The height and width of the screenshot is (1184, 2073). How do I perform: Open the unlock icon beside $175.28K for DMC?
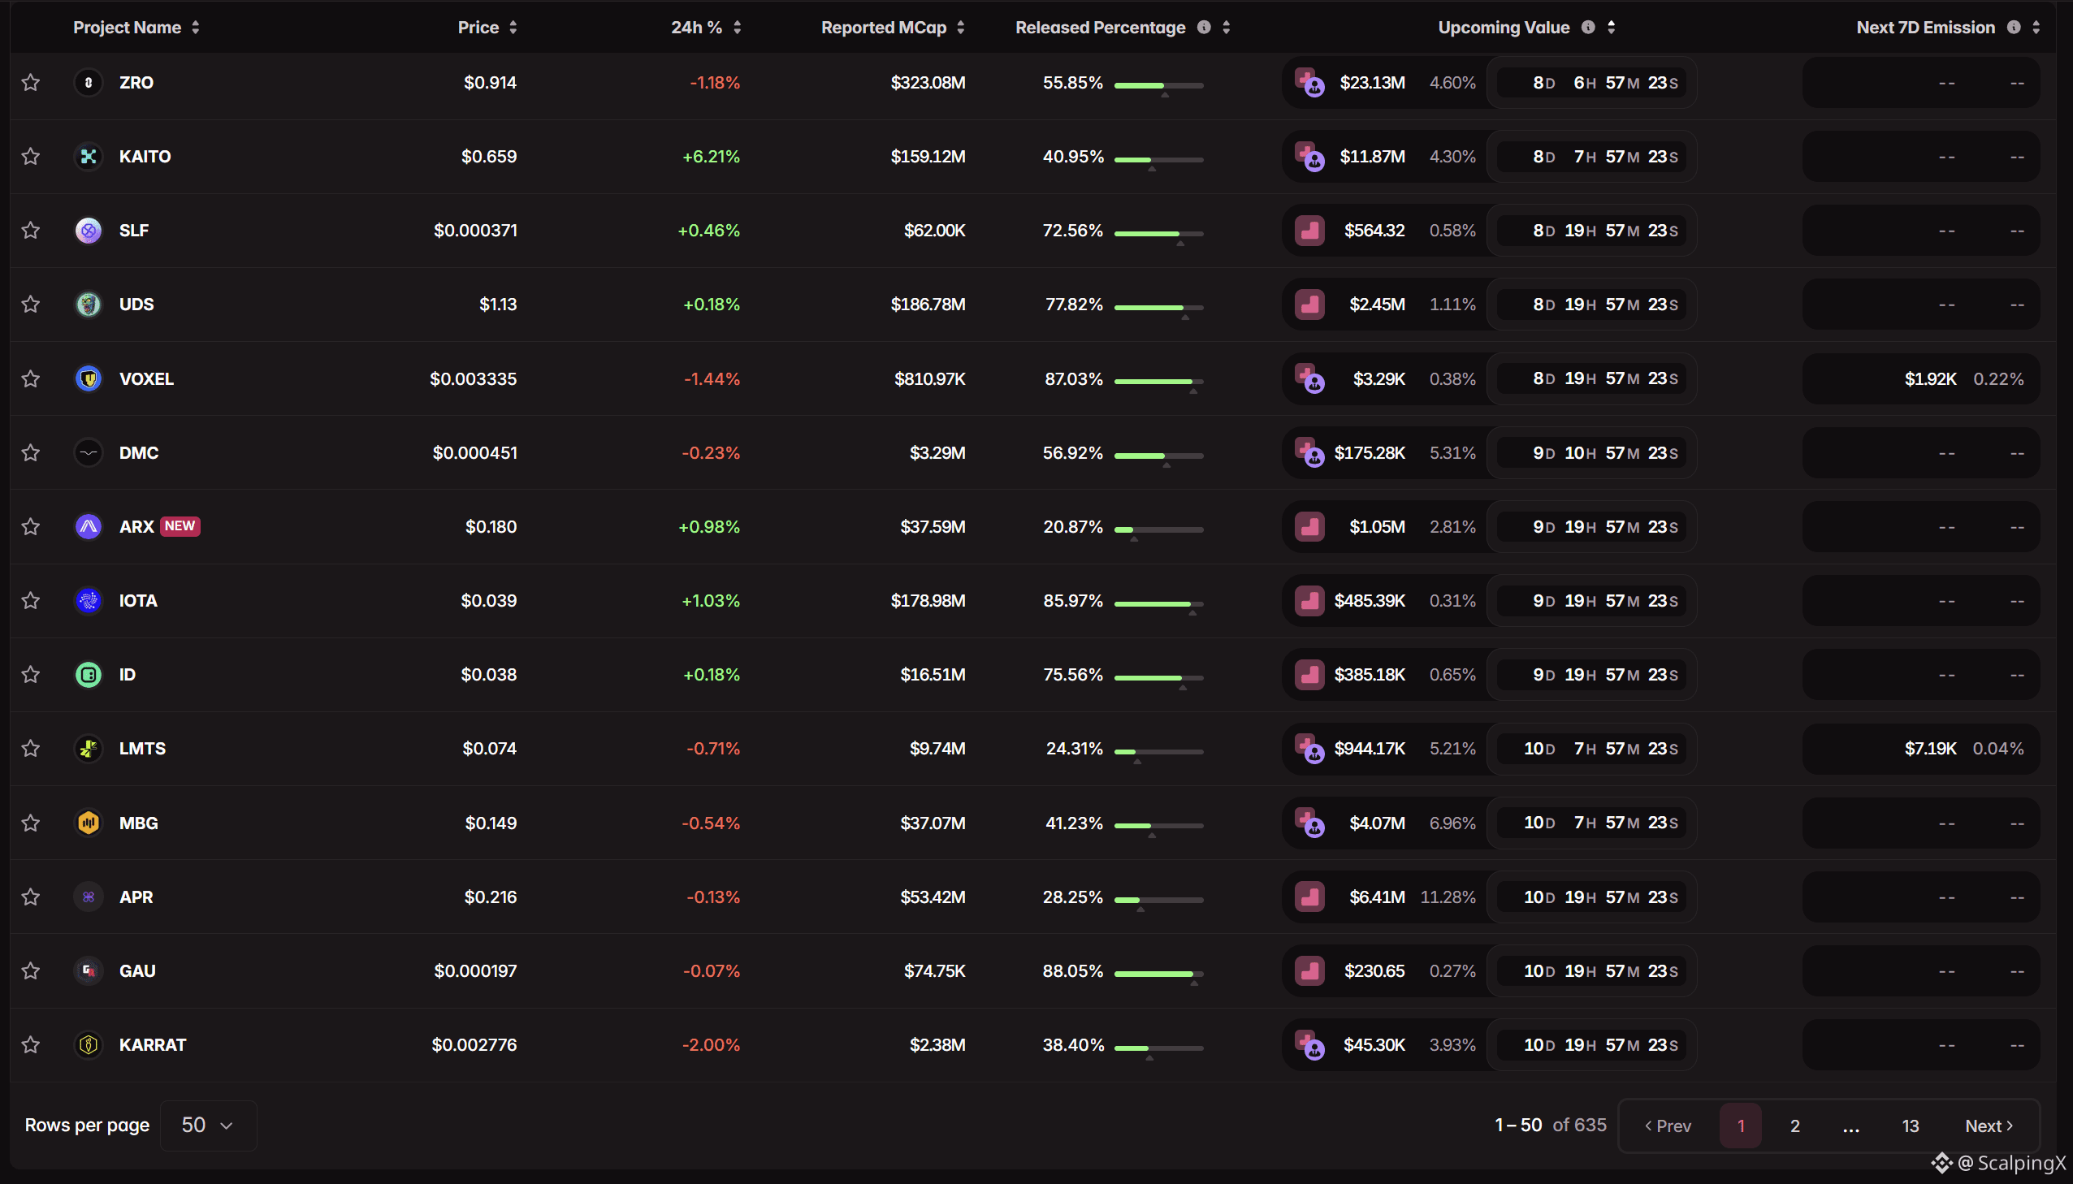click(1309, 452)
